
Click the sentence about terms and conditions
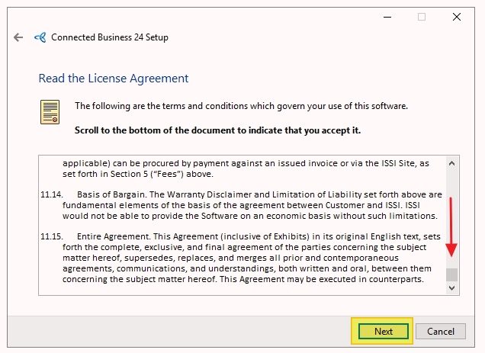[x=241, y=106]
